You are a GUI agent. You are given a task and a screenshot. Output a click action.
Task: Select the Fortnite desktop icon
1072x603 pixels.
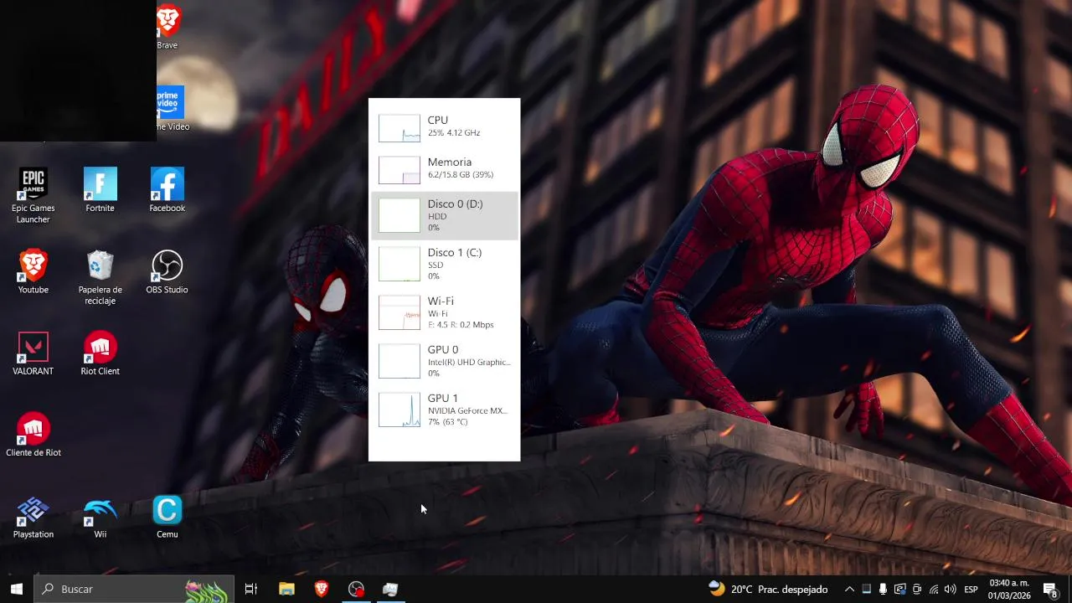click(100, 191)
